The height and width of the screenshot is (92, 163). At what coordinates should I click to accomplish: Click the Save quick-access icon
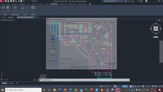click(11, 1)
